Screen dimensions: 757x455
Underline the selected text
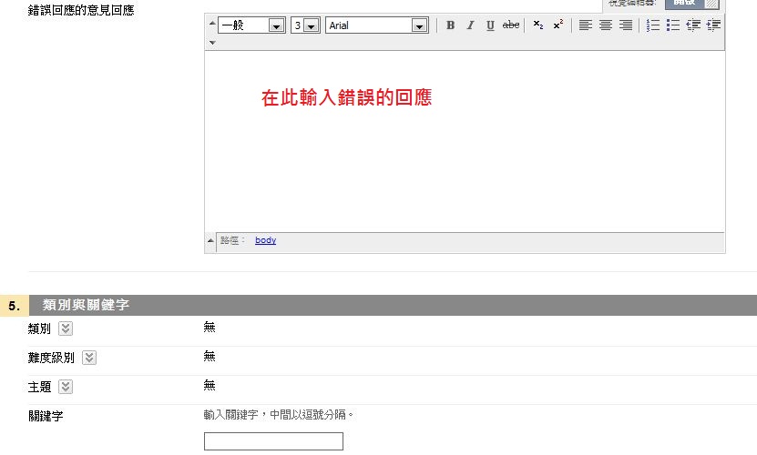click(x=490, y=25)
